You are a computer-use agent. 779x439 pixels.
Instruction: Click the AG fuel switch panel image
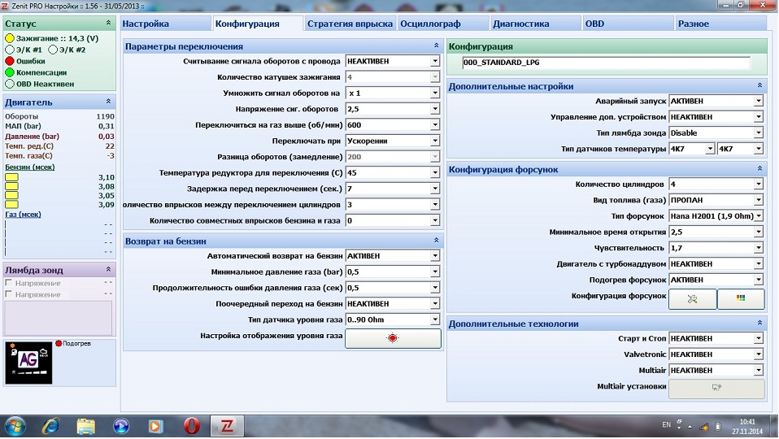click(x=28, y=362)
